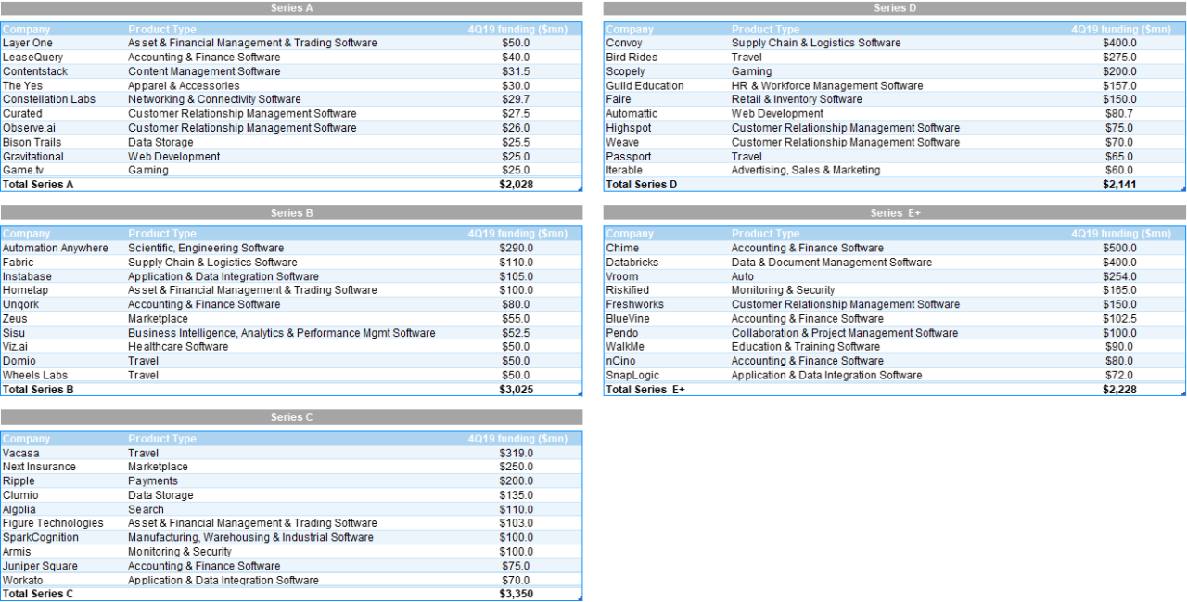
Task: Click Riskified company cell
Action: [x=627, y=290]
